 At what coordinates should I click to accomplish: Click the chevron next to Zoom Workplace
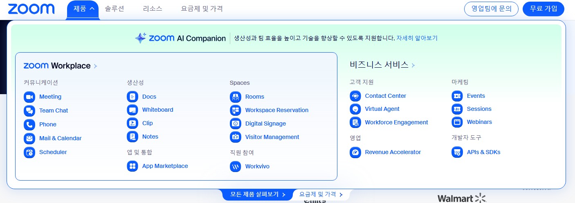pyautogui.click(x=95, y=66)
